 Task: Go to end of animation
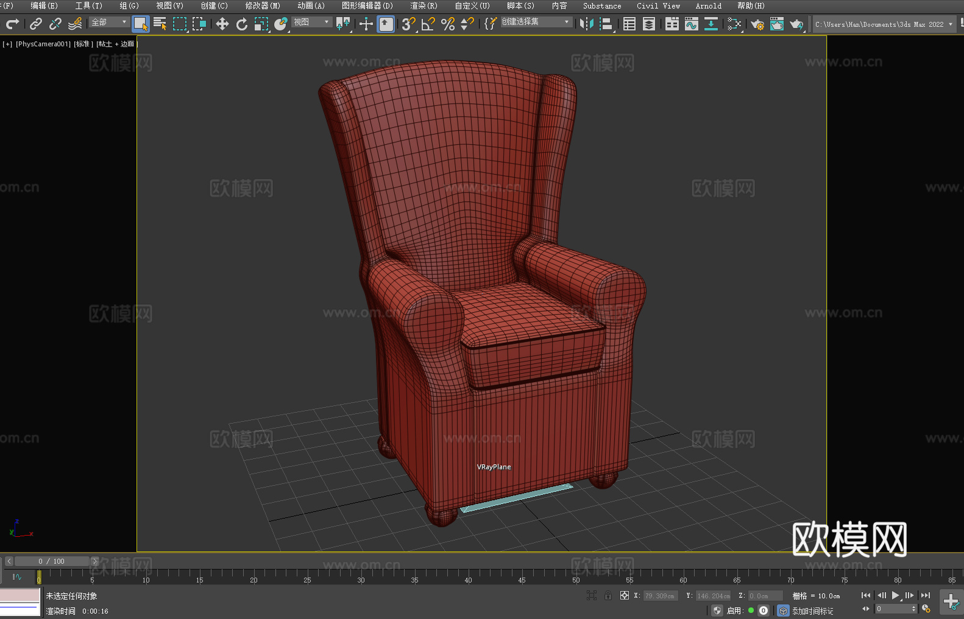[x=926, y=595]
